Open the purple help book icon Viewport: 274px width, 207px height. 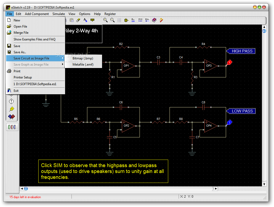154,20
